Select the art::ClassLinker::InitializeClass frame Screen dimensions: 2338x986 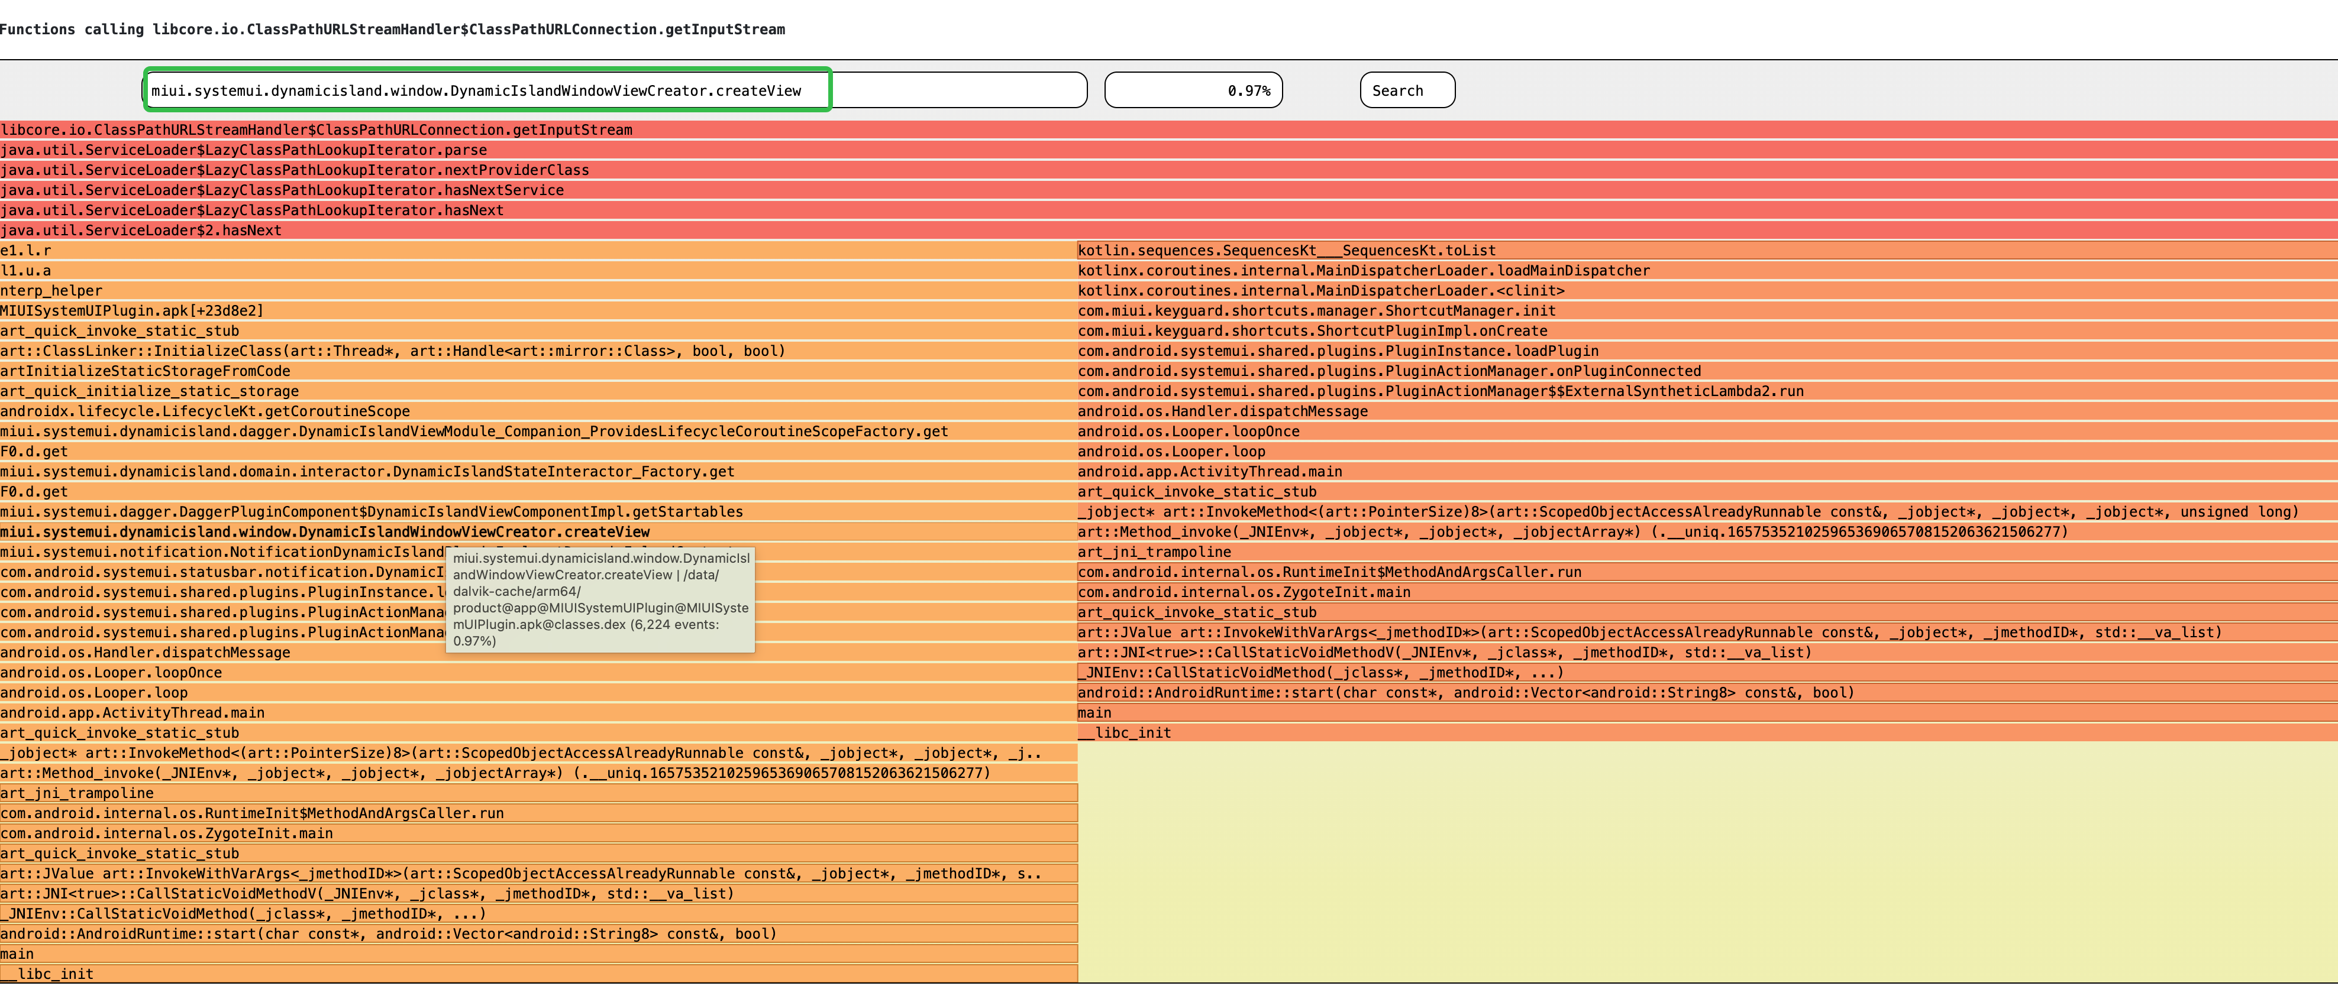[x=538, y=350]
